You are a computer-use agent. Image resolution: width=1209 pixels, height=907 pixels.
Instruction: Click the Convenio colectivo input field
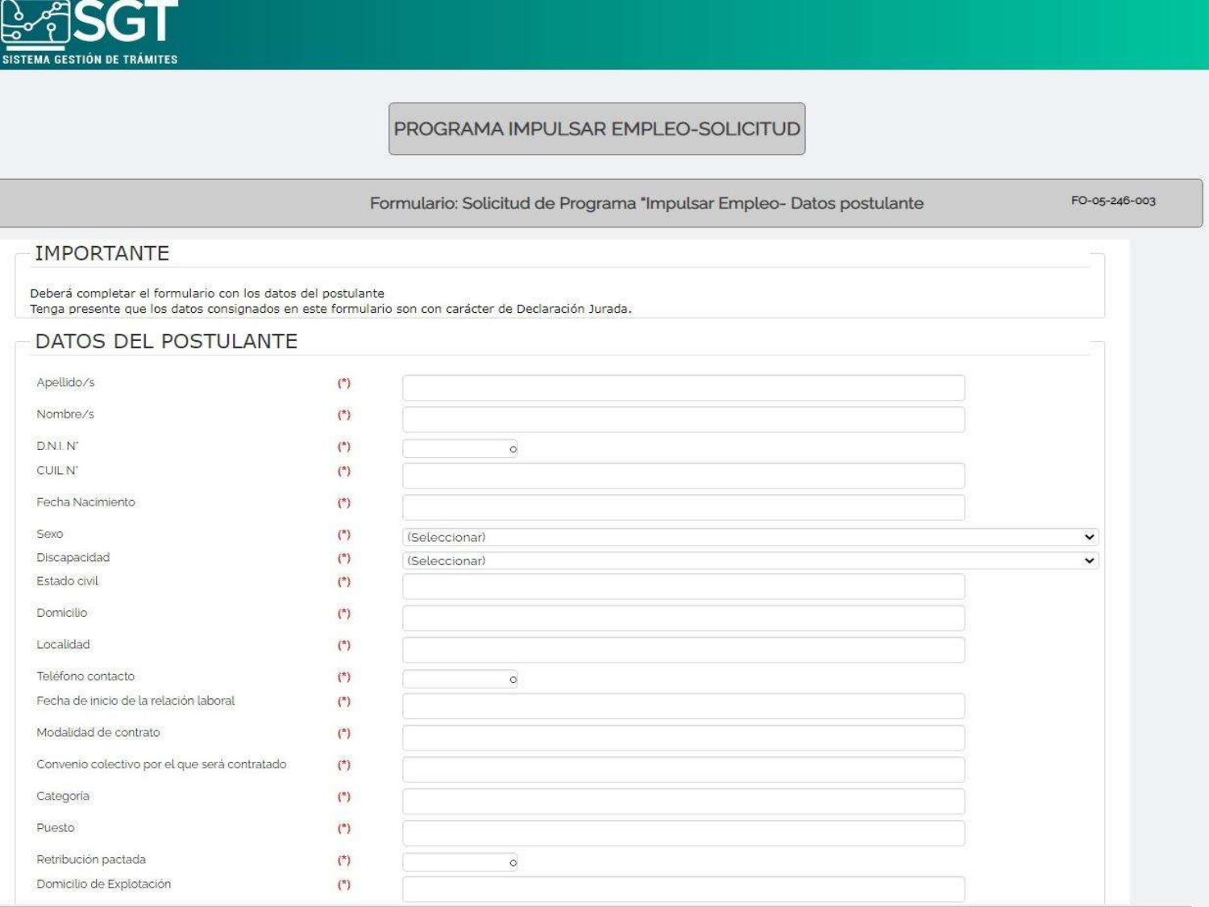tap(683, 769)
